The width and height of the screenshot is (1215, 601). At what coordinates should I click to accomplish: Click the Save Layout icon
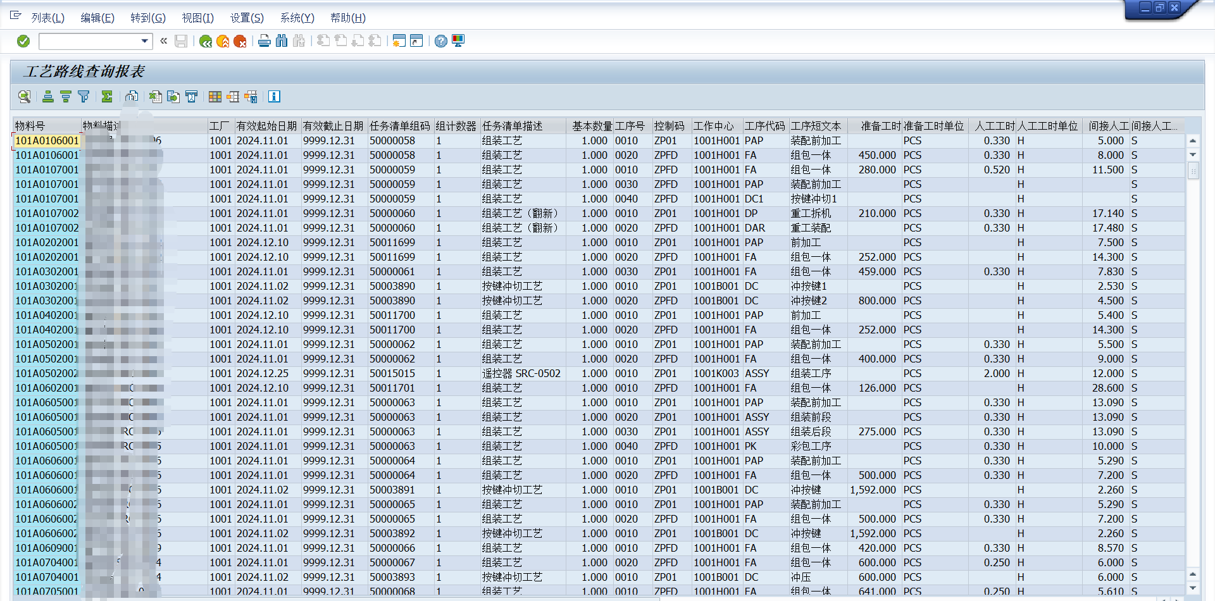pyautogui.click(x=251, y=96)
